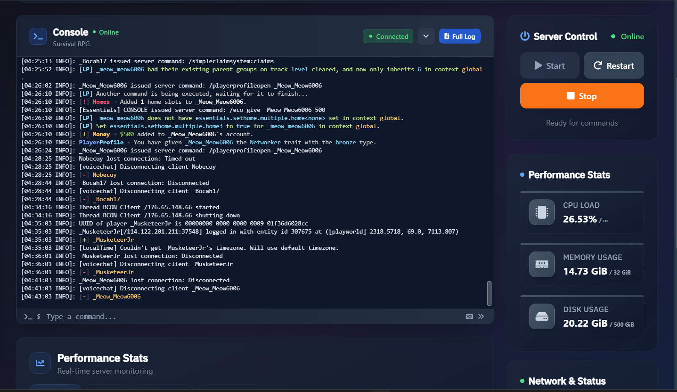Click the "Network & Status" heading
The image size is (677, 392).
tap(567, 381)
